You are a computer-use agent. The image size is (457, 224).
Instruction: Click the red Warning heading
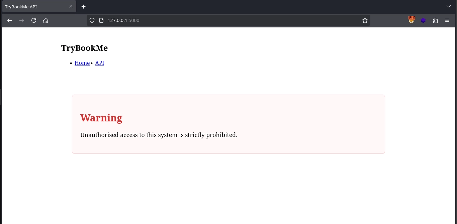(x=101, y=118)
